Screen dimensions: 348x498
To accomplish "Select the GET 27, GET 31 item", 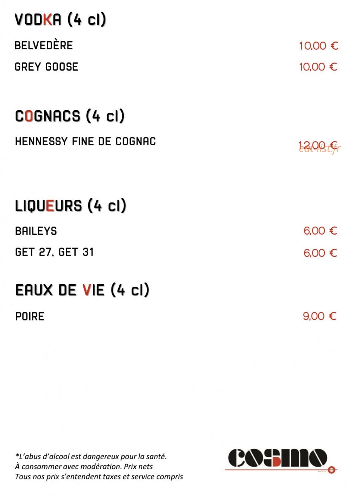I will (55, 252).
